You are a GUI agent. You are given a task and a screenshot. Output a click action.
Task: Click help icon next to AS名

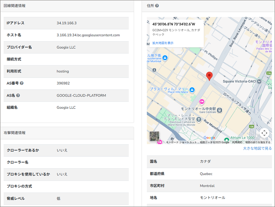[x=18, y=95]
